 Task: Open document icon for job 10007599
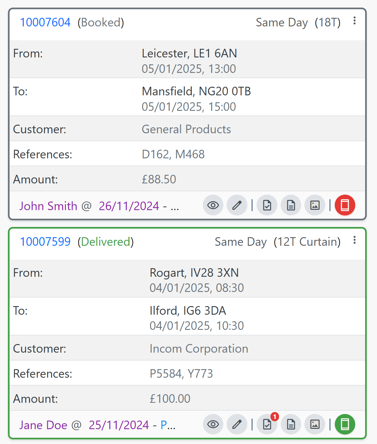pos(291,424)
